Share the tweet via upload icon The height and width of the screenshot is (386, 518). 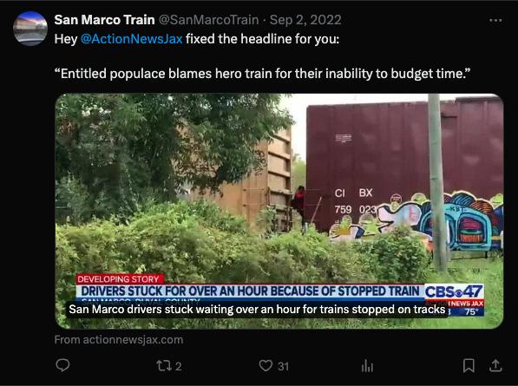pos(495,365)
